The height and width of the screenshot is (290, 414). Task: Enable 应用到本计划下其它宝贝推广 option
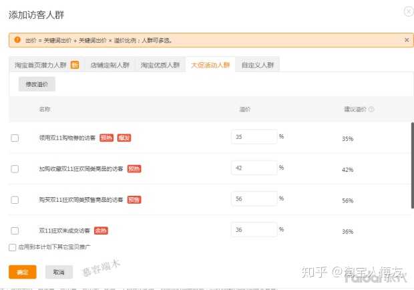13,247
